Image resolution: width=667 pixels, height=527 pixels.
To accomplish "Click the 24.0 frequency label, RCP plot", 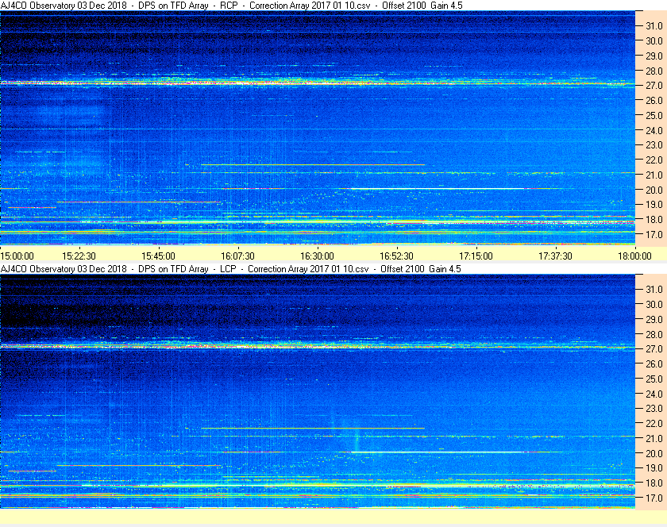I will pos(654,130).
